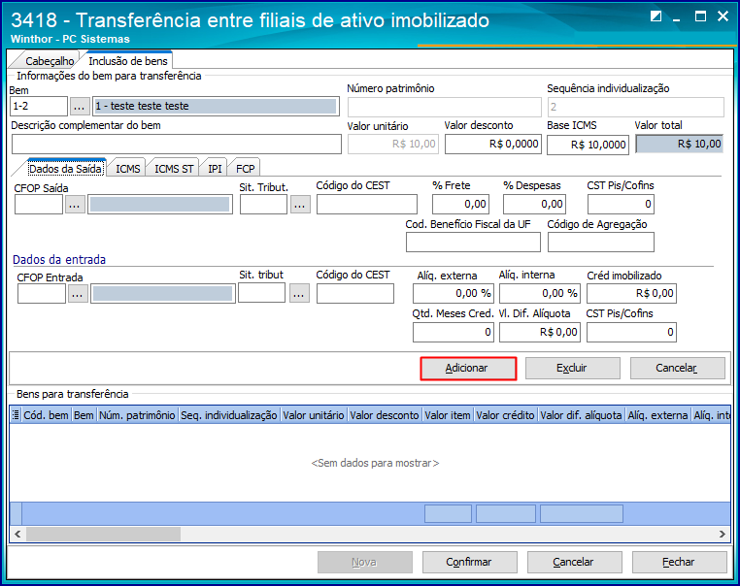
Task: Click the Adicionar button
Action: [468, 369]
